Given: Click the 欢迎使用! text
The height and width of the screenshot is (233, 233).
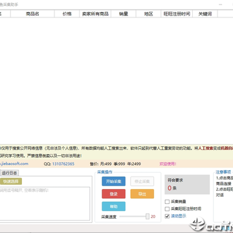Looking at the screenshot, I should (168, 164).
